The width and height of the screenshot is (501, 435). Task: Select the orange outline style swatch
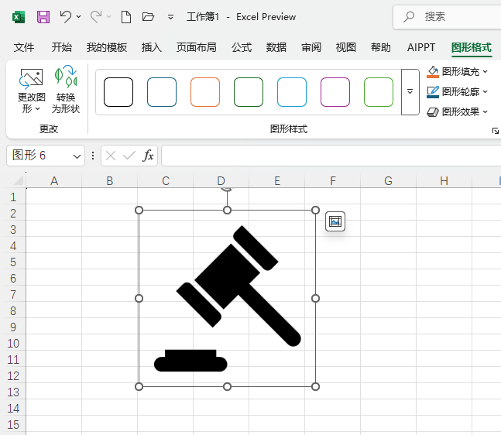pos(205,91)
